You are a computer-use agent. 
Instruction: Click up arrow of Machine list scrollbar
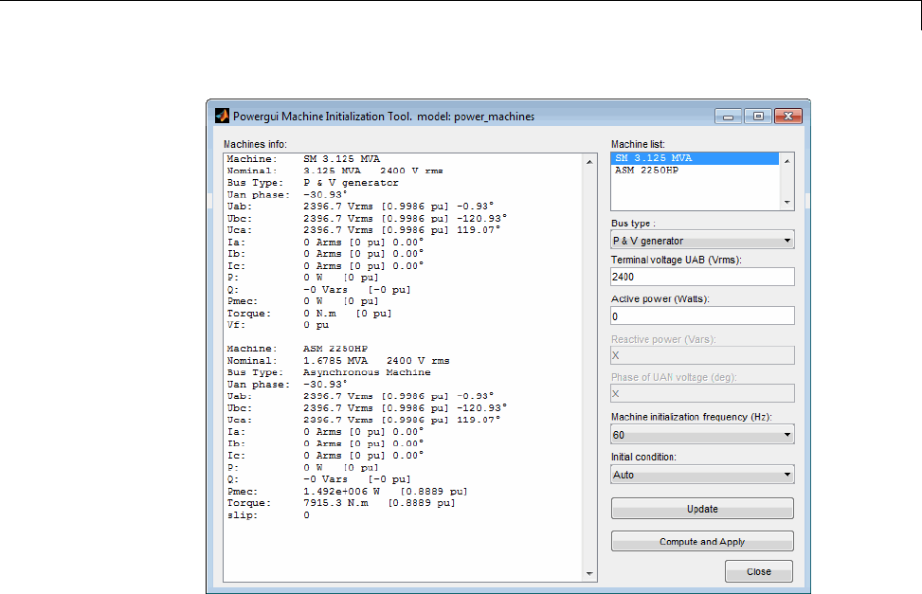pos(786,159)
